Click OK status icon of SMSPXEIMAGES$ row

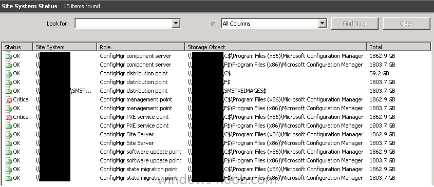[x=9, y=91]
